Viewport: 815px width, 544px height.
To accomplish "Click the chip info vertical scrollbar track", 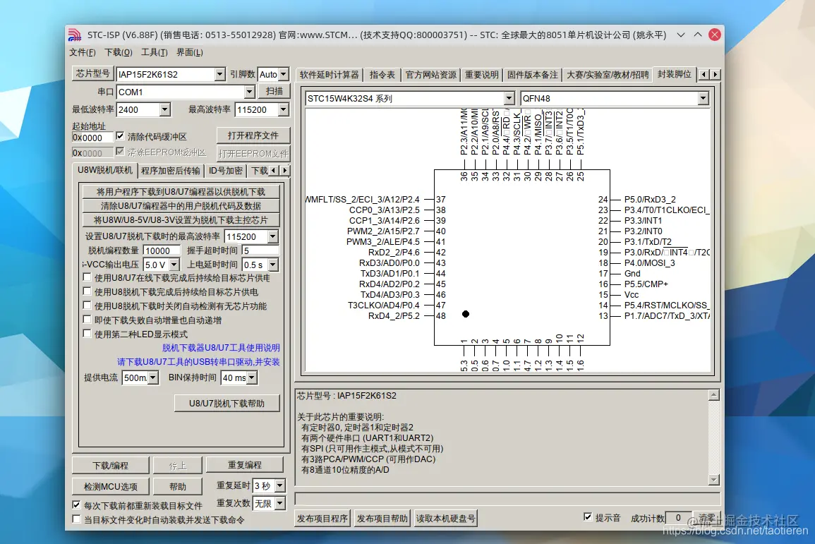I will [x=714, y=437].
